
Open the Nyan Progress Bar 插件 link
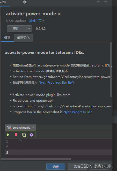[x=56, y=83]
